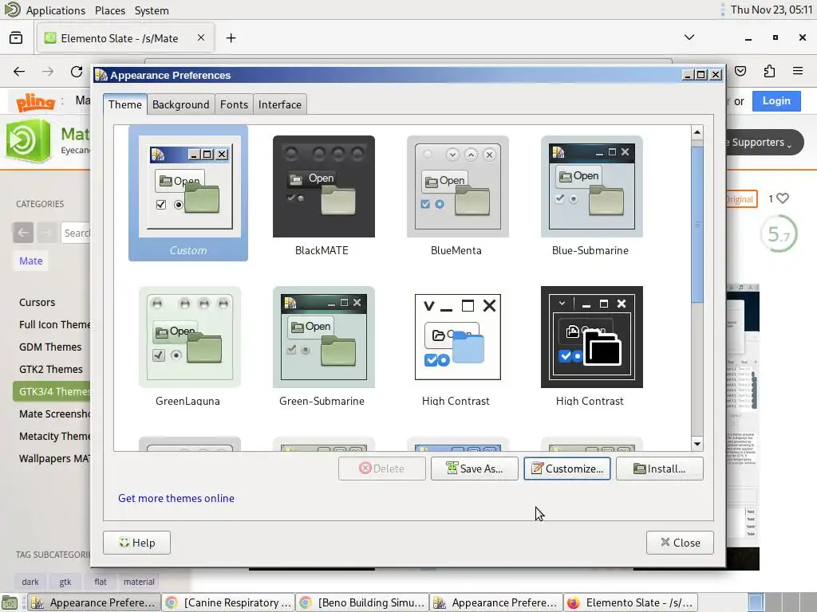Open the Interface tab
The height and width of the screenshot is (612, 817).
click(280, 104)
